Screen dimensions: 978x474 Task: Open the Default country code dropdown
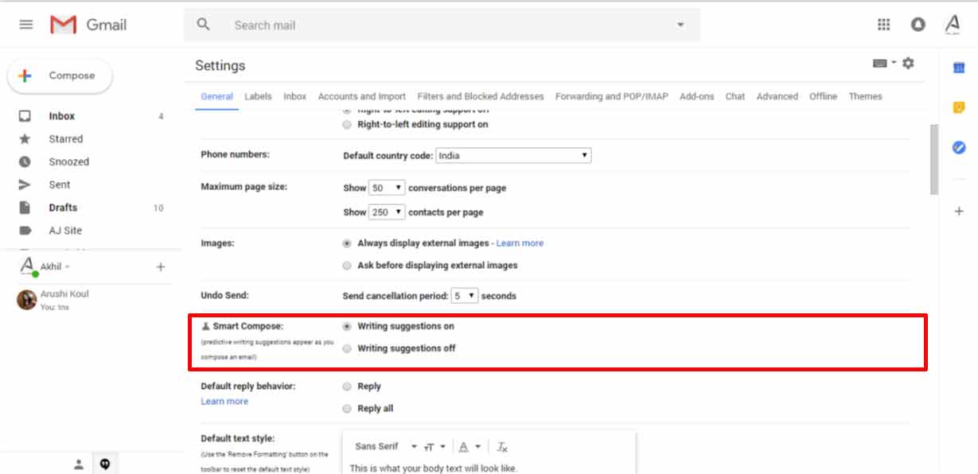point(513,156)
